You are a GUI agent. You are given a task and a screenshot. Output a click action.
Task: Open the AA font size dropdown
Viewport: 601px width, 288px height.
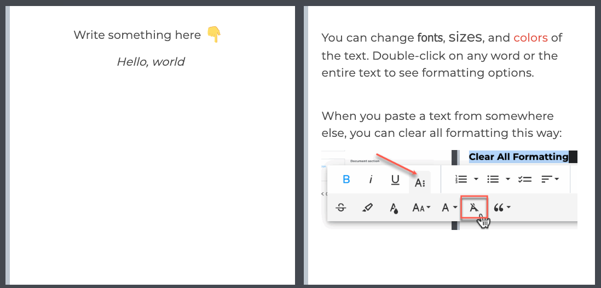(x=421, y=208)
